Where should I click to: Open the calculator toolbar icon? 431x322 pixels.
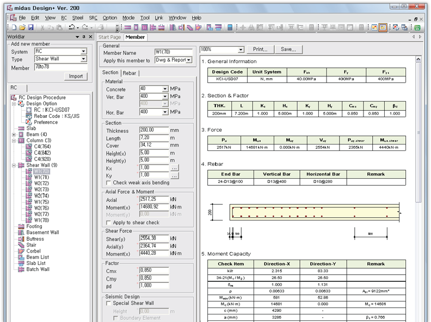click(x=230, y=28)
